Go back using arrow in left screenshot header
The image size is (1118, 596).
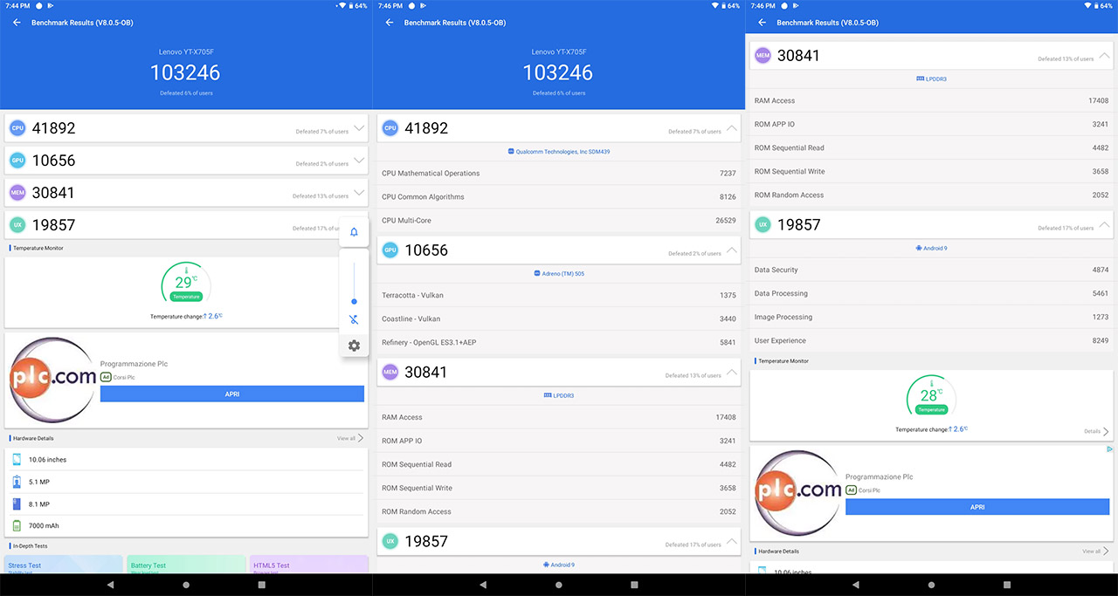(x=17, y=23)
